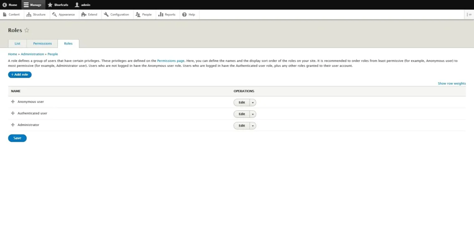Follow the People breadcrumb link
This screenshot has height=230, width=474.
pyautogui.click(x=53, y=54)
